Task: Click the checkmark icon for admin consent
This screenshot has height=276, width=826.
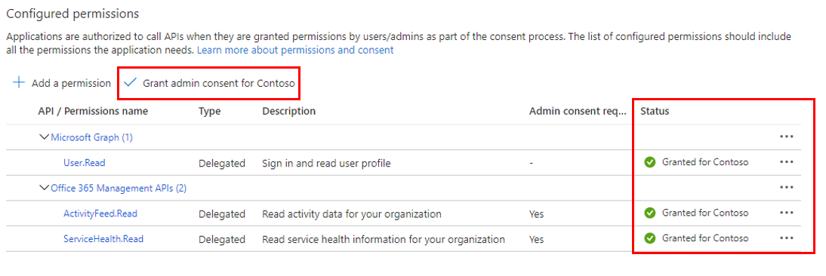Action: pyautogui.click(x=130, y=83)
